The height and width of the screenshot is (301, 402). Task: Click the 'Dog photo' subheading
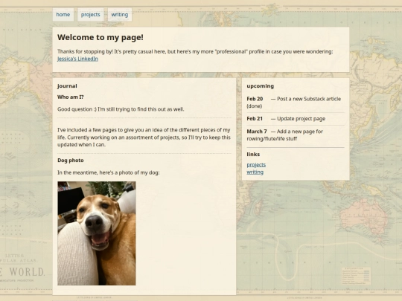tap(71, 161)
